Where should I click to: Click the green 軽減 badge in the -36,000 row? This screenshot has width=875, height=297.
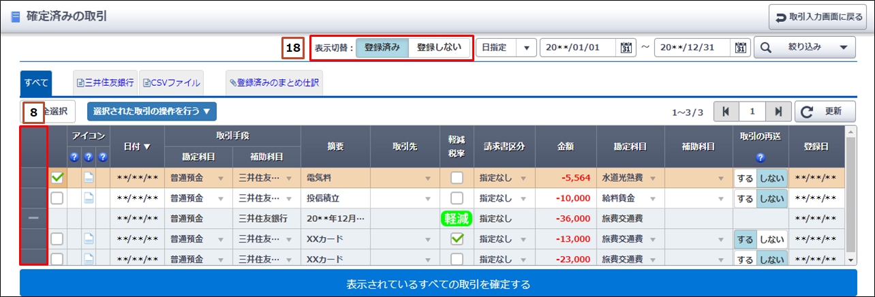[x=457, y=219]
